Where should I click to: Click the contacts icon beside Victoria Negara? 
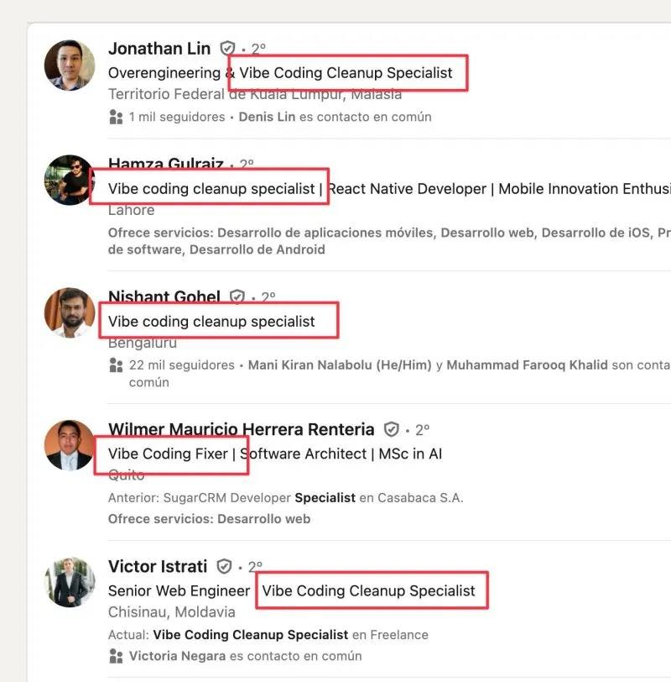point(116,656)
